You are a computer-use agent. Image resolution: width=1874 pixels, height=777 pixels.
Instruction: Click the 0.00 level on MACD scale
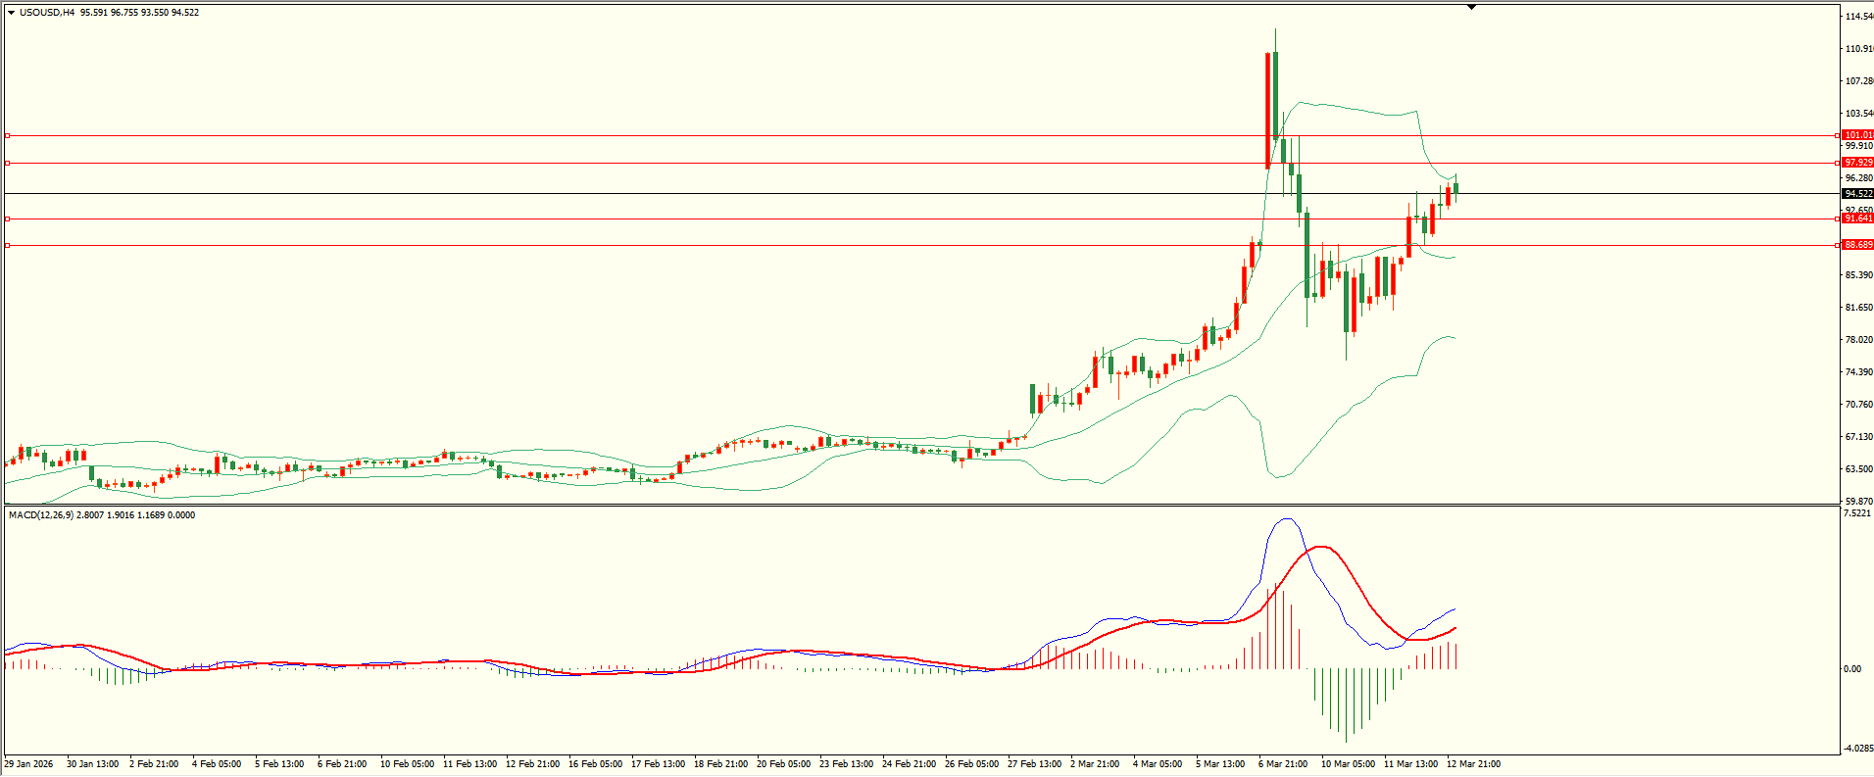click(1852, 669)
